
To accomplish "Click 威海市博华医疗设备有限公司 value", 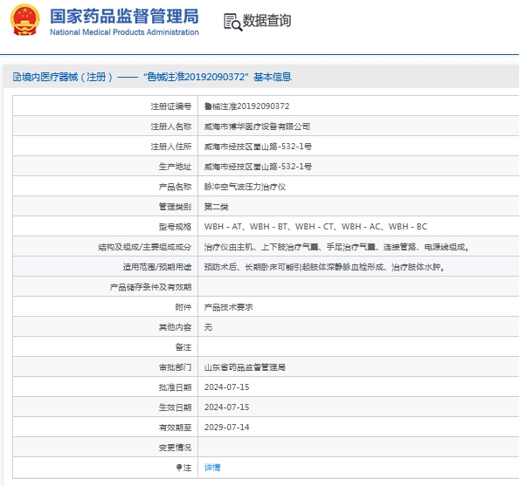I will pos(257,127).
